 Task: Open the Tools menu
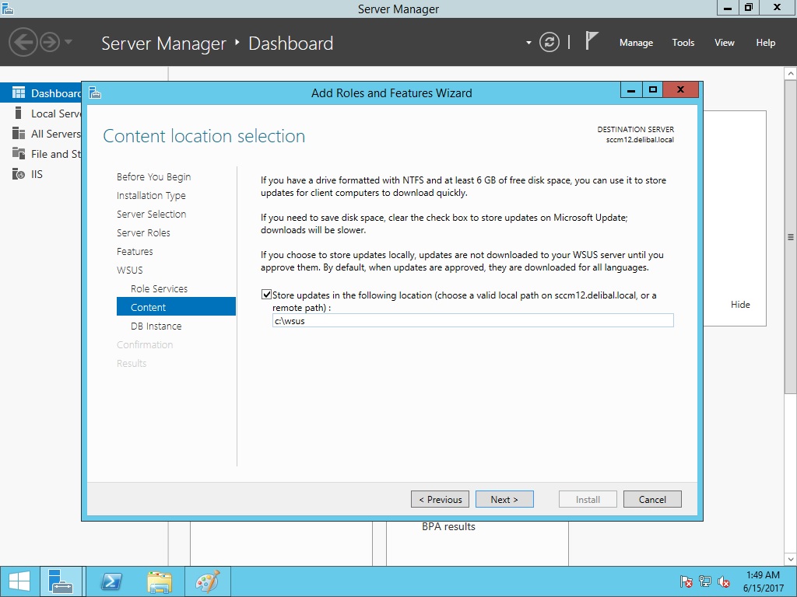tap(683, 43)
